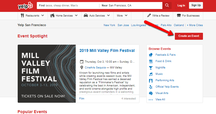The height and width of the screenshot is (114, 216).
Task: Click the Official Yelp Events burst icon
Action: (151, 87)
